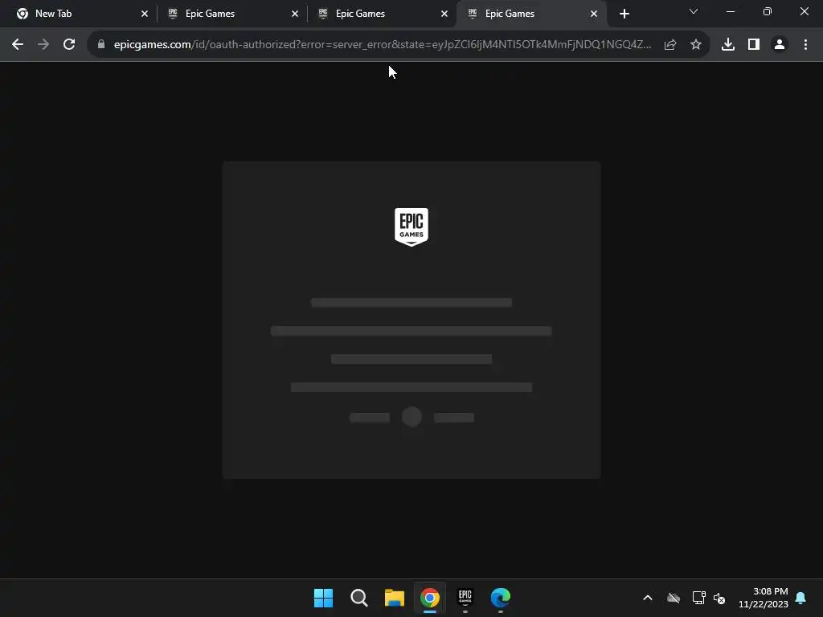
Task: Click the Chrome icon in the taskbar
Action: click(430, 598)
